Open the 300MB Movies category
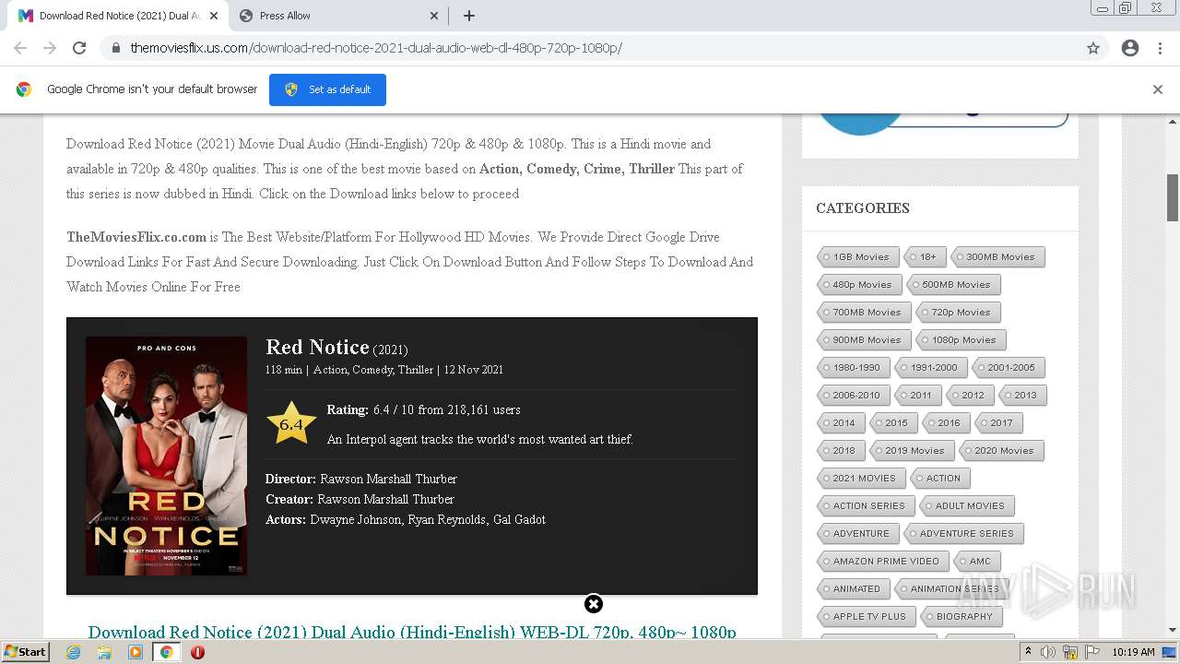 [996, 257]
